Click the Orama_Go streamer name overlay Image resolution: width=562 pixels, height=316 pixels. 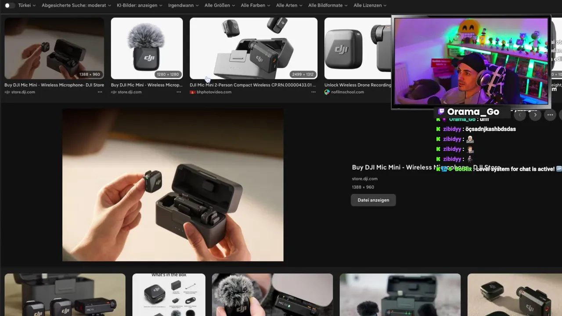[473, 111]
